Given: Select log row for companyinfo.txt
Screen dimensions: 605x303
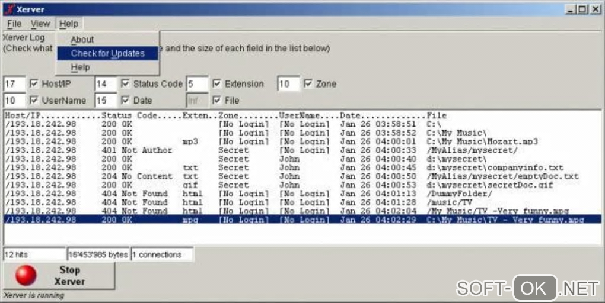Looking at the screenshot, I should click(x=302, y=167).
